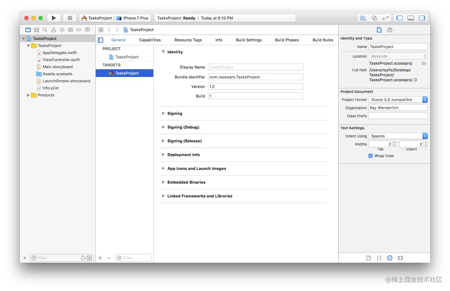
Task: Expand the Deployment Info section
Action: [x=163, y=155]
